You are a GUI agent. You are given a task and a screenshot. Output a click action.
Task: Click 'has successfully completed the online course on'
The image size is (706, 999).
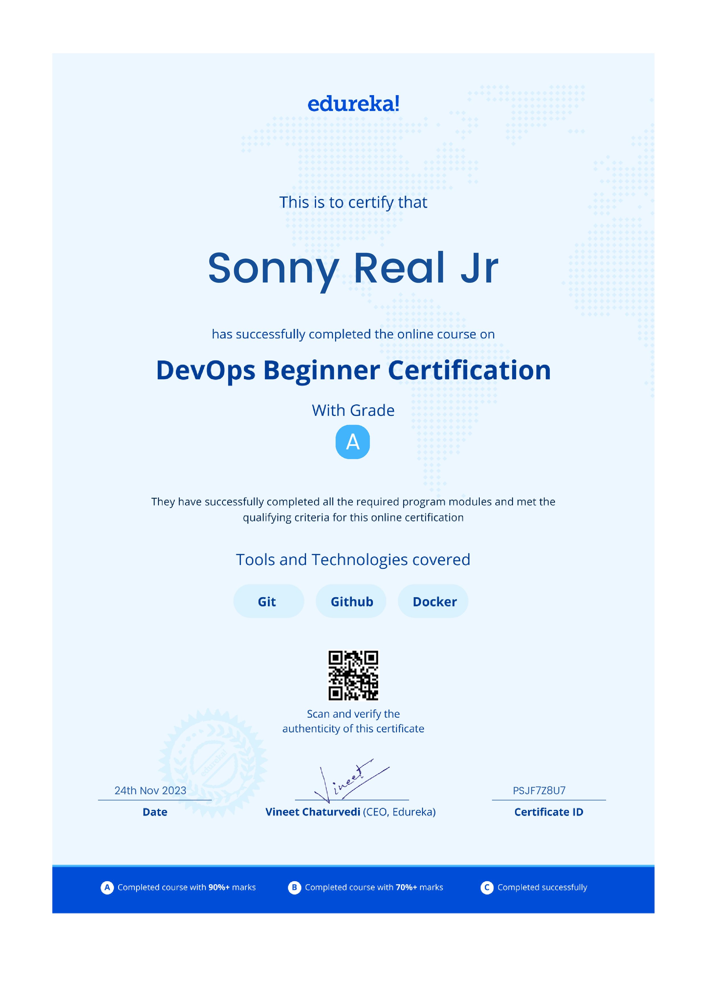353,334
